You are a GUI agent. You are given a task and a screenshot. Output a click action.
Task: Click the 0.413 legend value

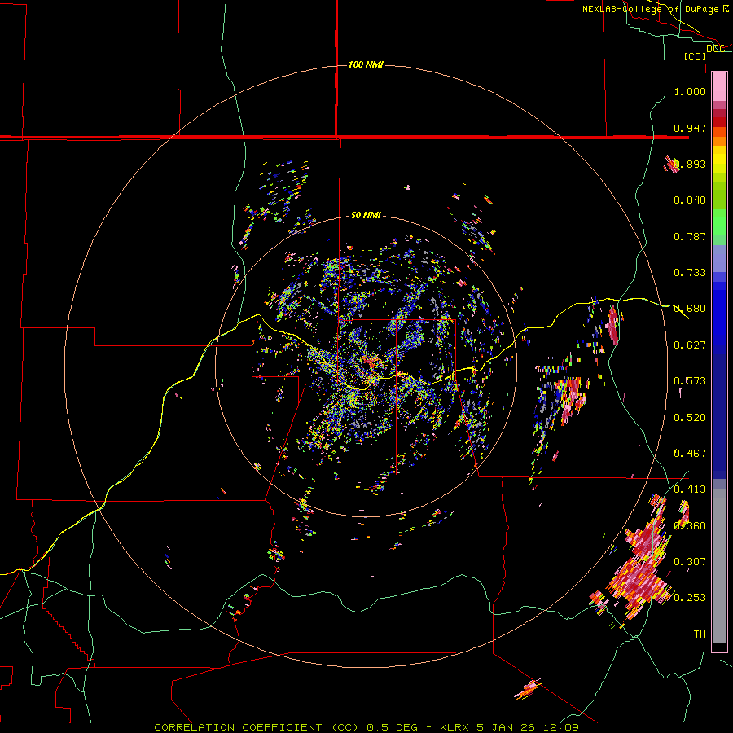pos(690,489)
